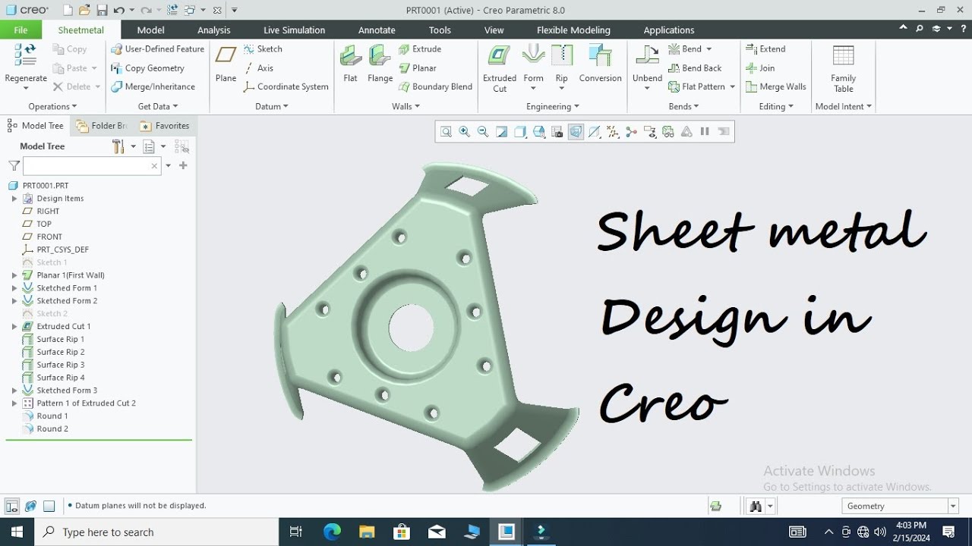Open the Favorites navigator tab
This screenshot has width=972, height=546.
(x=164, y=126)
